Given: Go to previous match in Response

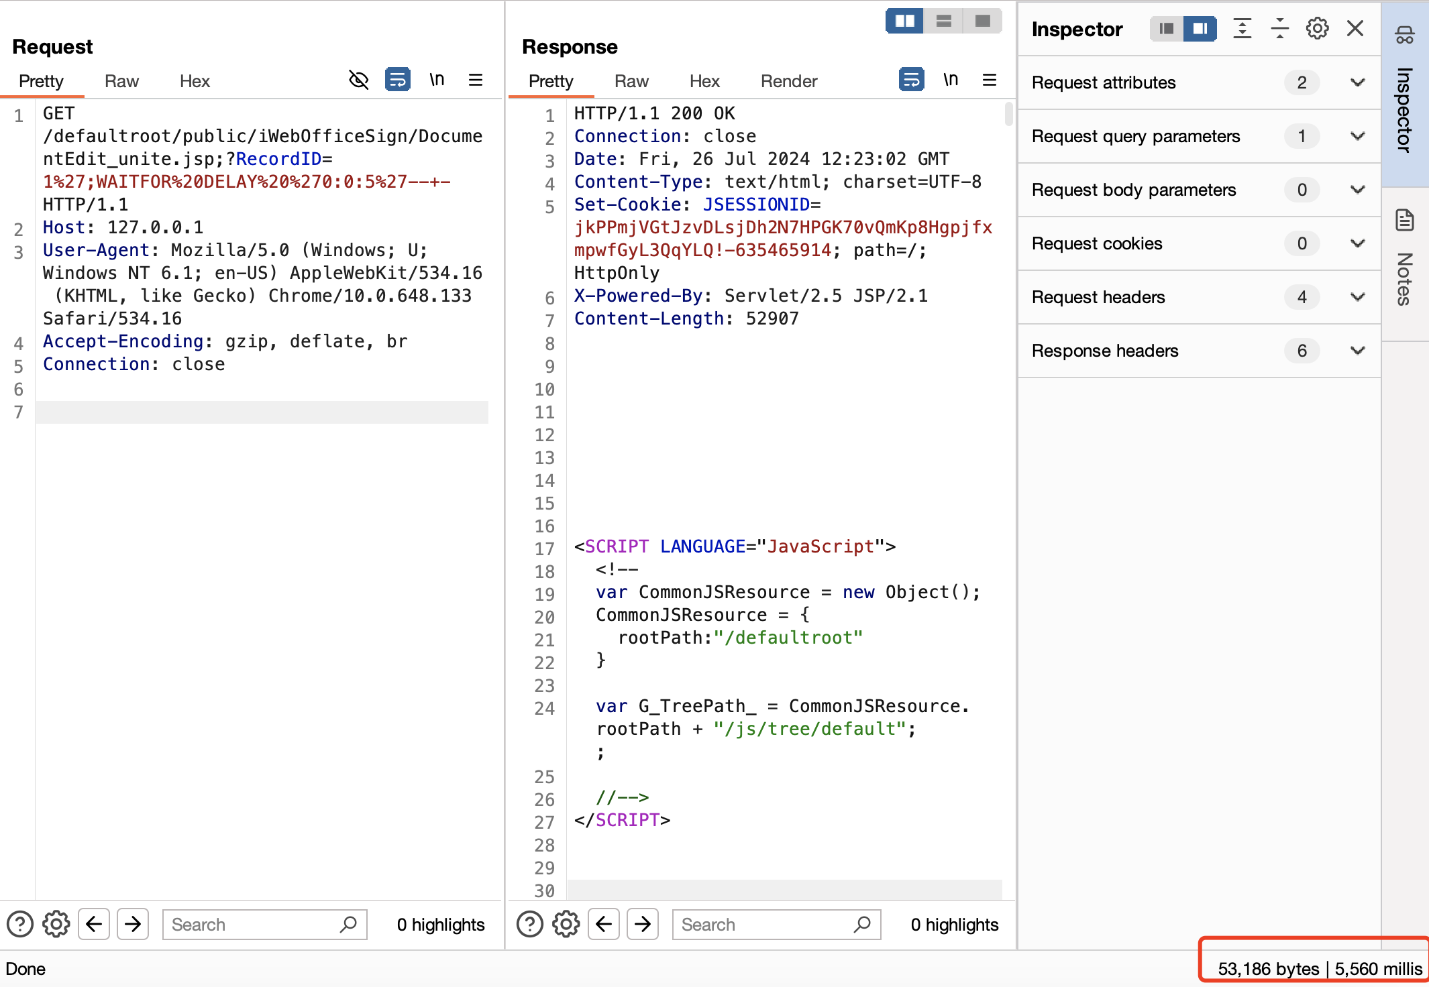Looking at the screenshot, I should [x=604, y=925].
